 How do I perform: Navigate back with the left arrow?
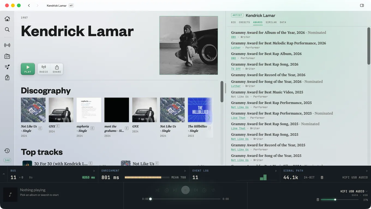[29, 5]
